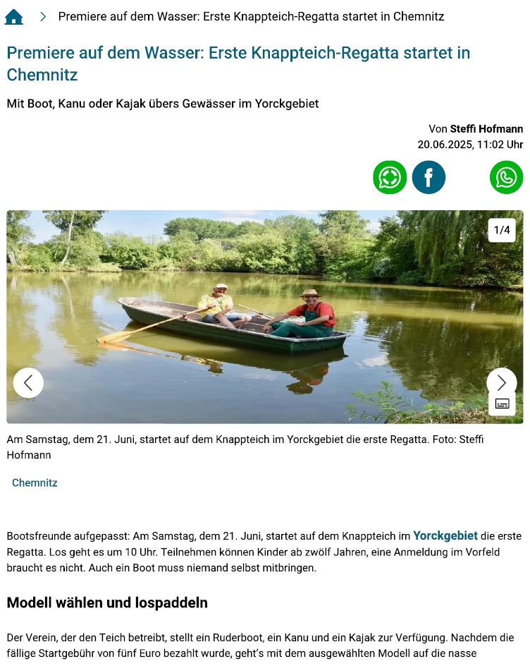Follow the Yorckgebiet link in the text
The width and height of the screenshot is (530, 666).
click(445, 535)
